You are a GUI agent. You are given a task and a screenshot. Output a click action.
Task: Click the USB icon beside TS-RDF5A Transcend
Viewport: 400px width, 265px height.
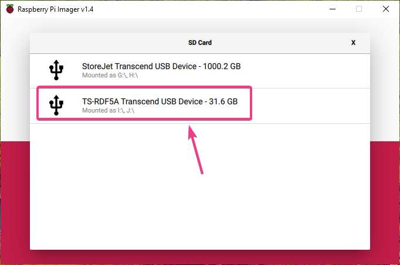(x=56, y=106)
